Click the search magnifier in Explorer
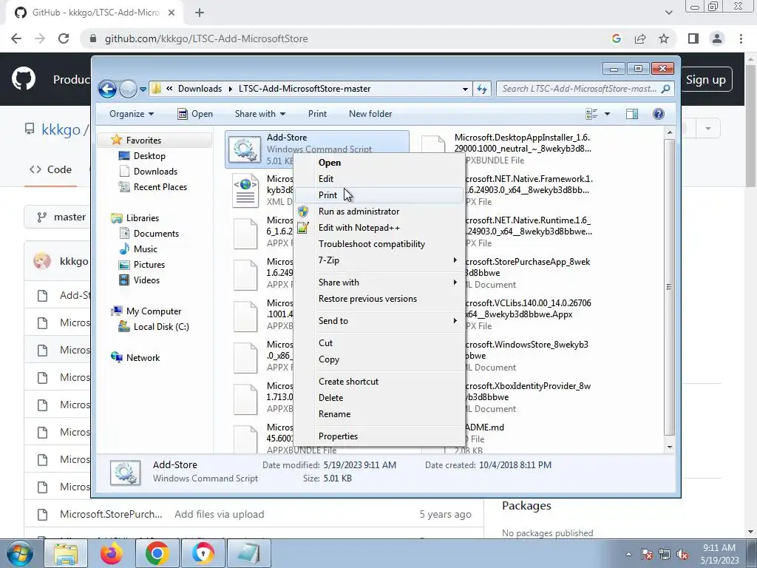This screenshot has width=757, height=568. (x=666, y=89)
